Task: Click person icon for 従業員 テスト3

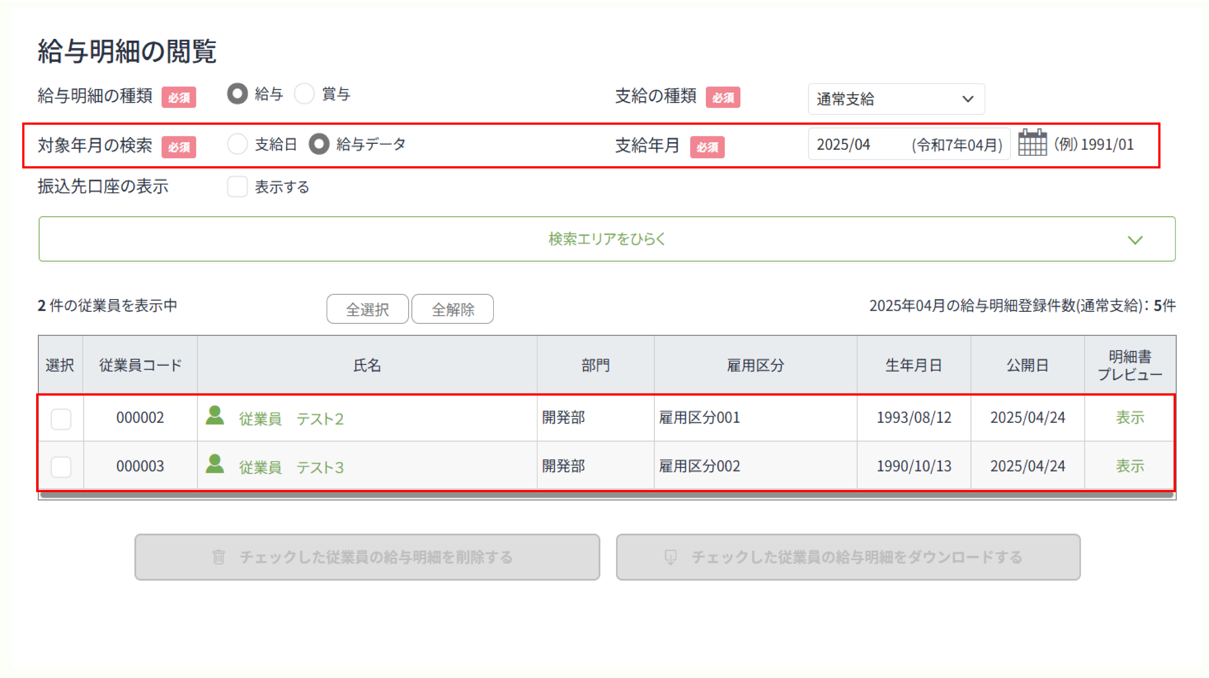Action: pos(215,464)
